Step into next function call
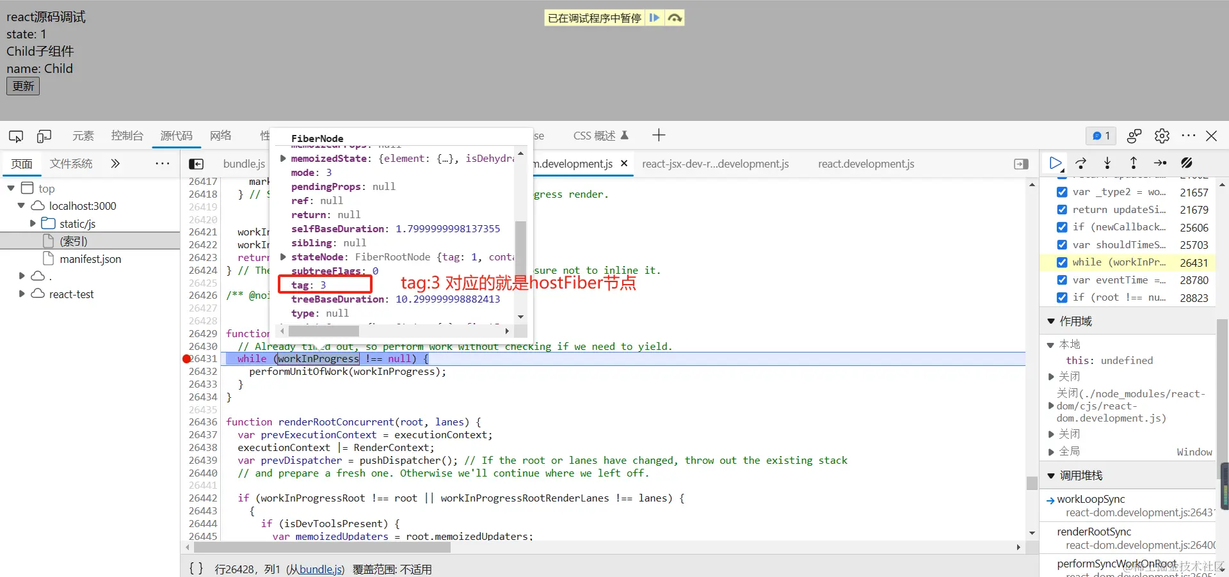The image size is (1229, 577). tap(1107, 163)
